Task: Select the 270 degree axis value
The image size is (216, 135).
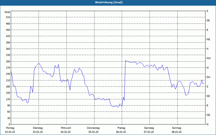Action: pyautogui.click(x=8, y=68)
